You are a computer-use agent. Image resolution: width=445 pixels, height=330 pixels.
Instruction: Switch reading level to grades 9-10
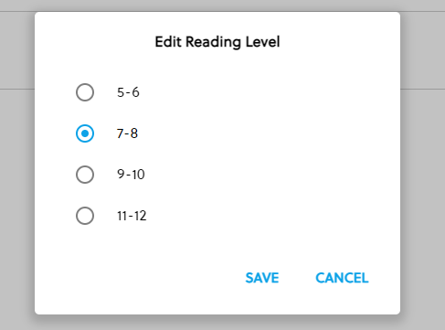[85, 175]
